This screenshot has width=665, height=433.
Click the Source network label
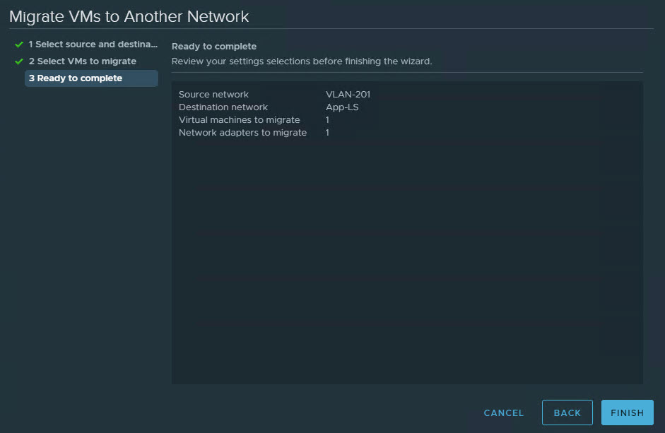[213, 95]
